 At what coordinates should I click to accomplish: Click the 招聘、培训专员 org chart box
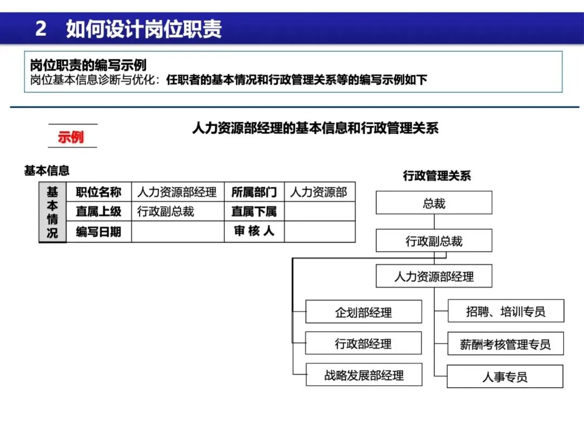(506, 310)
